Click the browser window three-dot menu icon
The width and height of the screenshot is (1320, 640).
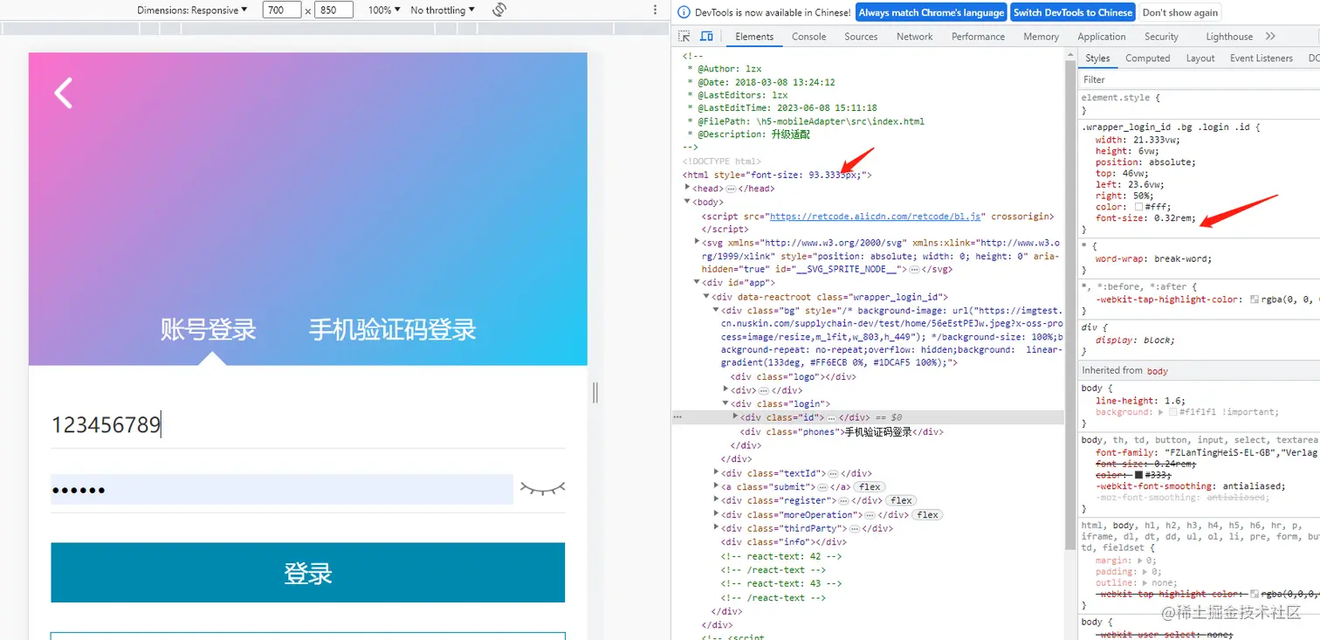[655, 10]
